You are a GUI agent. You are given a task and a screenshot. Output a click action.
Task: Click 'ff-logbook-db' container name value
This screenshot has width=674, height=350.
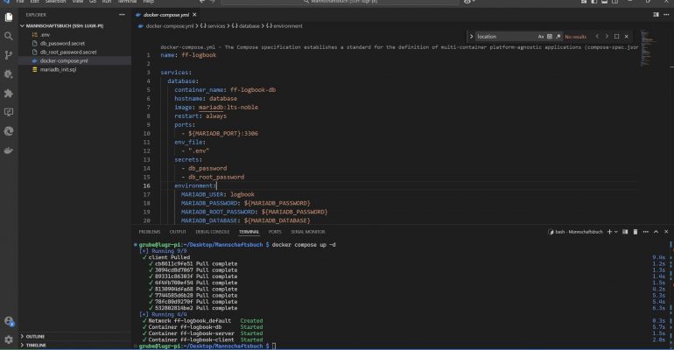253,90
